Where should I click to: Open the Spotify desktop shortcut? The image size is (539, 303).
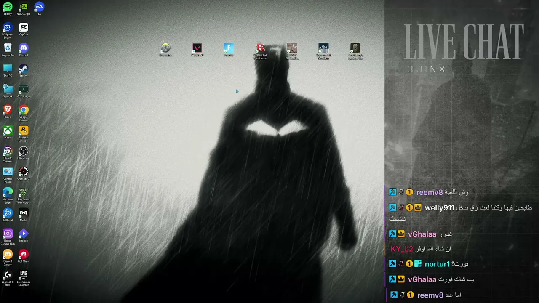(x=8, y=9)
